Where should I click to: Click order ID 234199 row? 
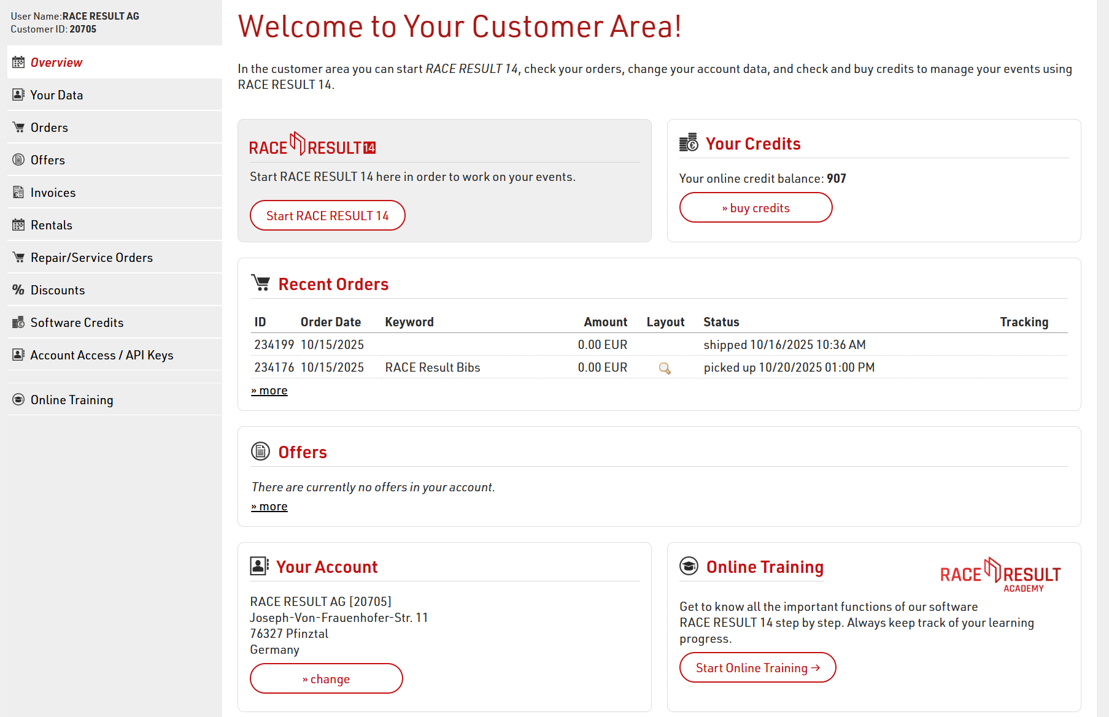pyautogui.click(x=274, y=345)
